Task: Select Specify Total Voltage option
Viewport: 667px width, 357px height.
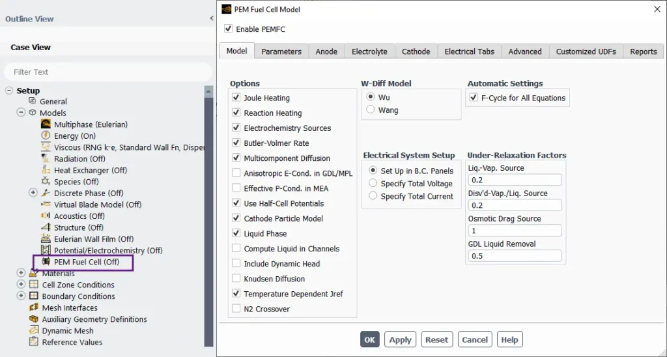Action: point(373,184)
